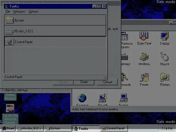
Task: Click the 7:14 PM taskbar clock
Action: [167, 128]
